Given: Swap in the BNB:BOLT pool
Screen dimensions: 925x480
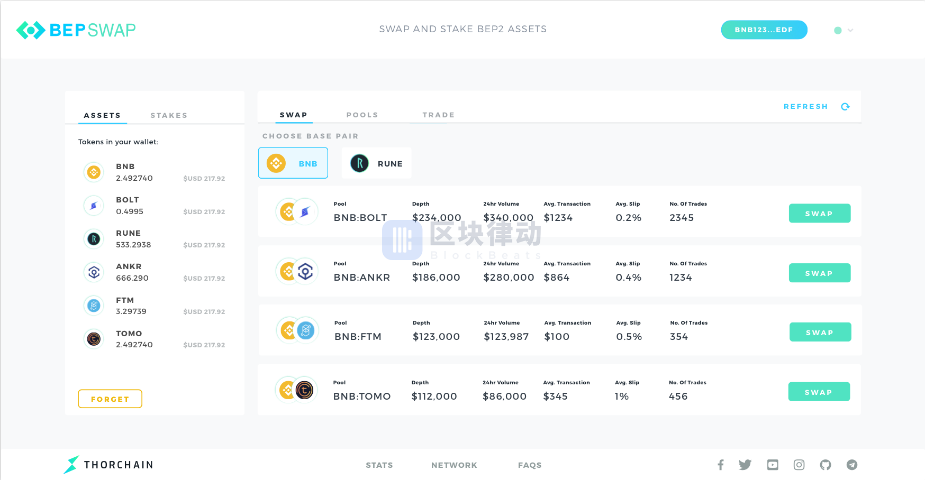Looking at the screenshot, I should pos(820,213).
